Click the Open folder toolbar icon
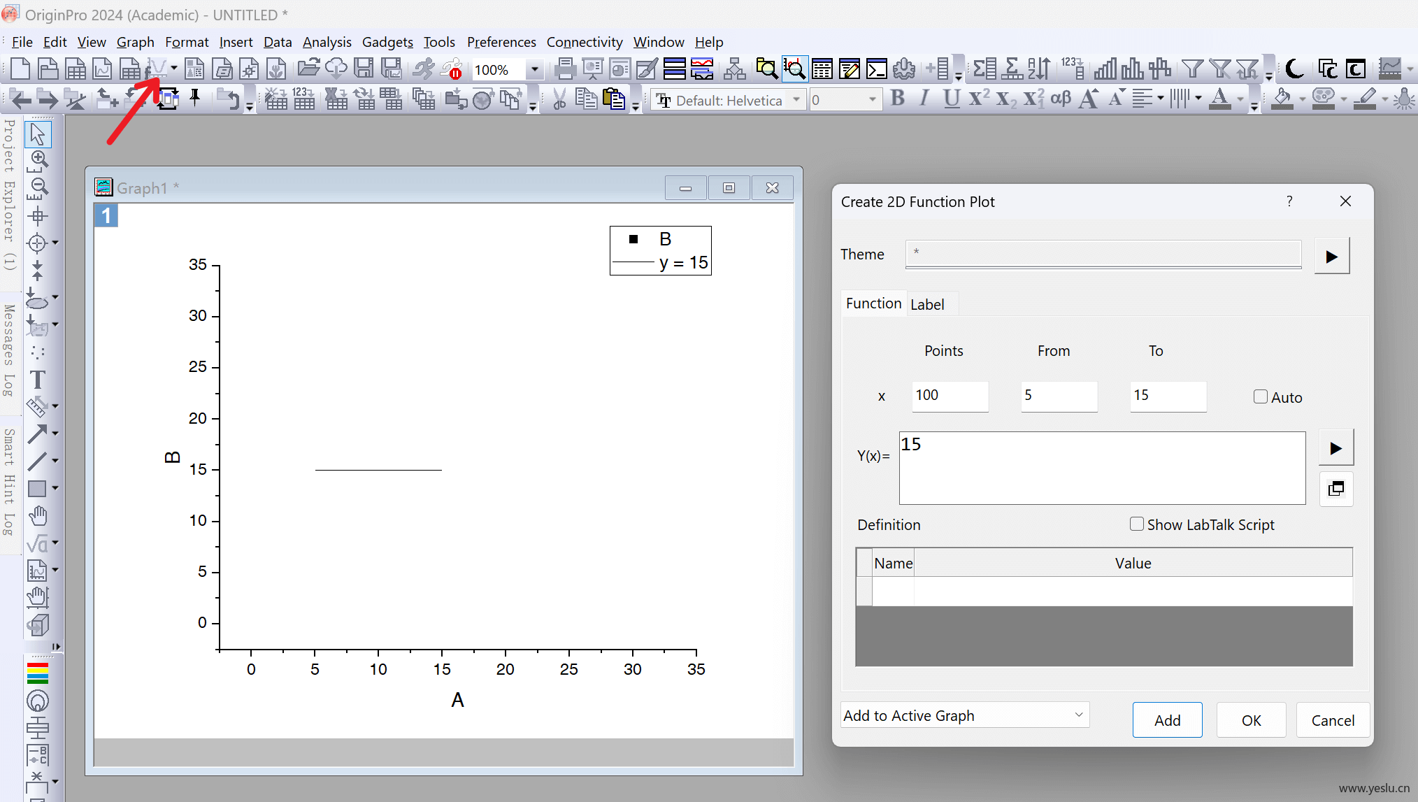The width and height of the screenshot is (1418, 802). [x=308, y=69]
